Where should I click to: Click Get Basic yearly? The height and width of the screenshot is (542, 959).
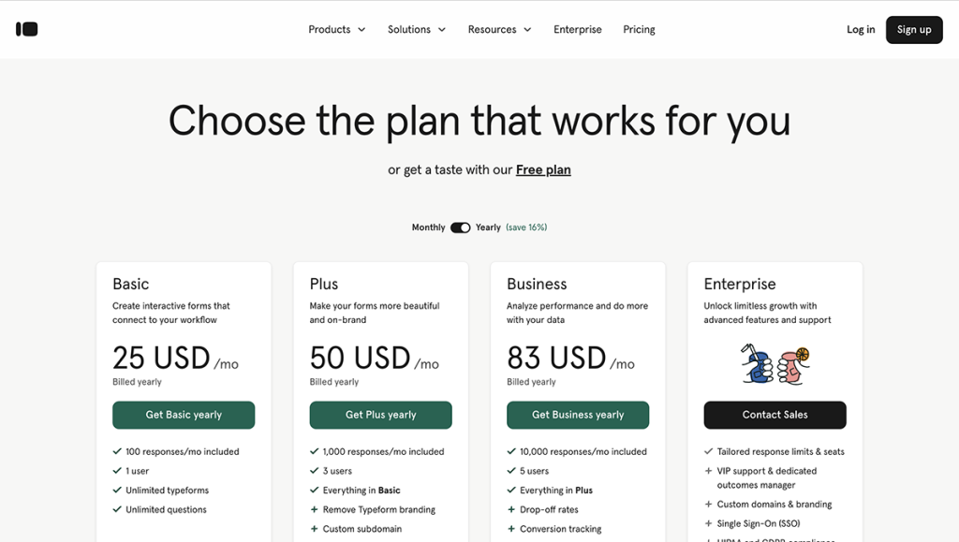(184, 415)
